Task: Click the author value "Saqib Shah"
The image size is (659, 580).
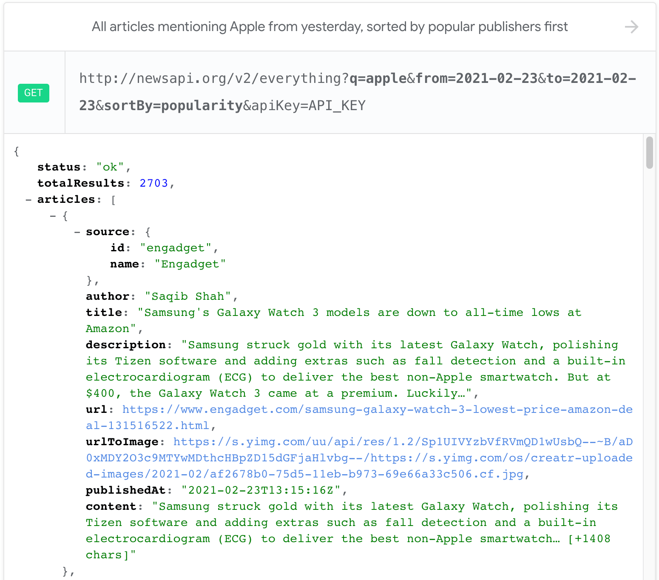Action: pyautogui.click(x=188, y=296)
